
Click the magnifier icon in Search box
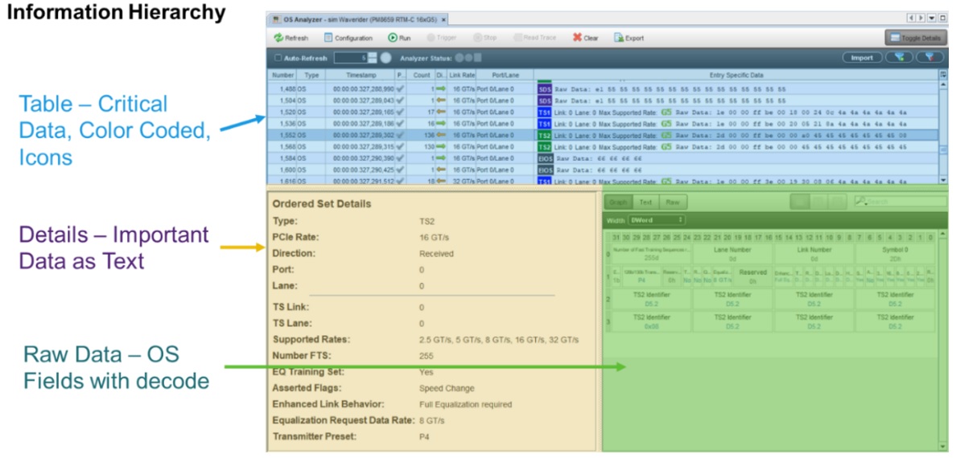(x=860, y=202)
